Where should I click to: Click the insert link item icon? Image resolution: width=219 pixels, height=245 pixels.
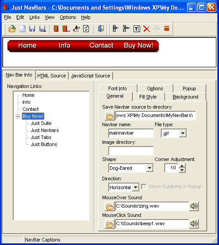pyautogui.click(x=116, y=29)
